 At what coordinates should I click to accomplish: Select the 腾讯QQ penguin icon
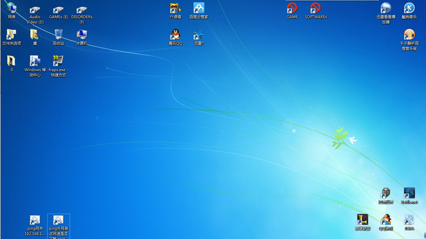175,35
